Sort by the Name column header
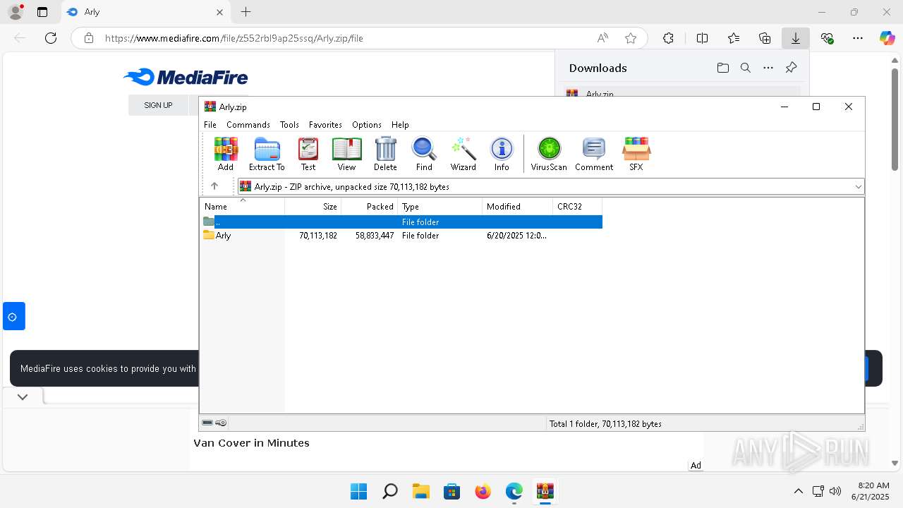Screen dimensions: 903x508 point(243,207)
